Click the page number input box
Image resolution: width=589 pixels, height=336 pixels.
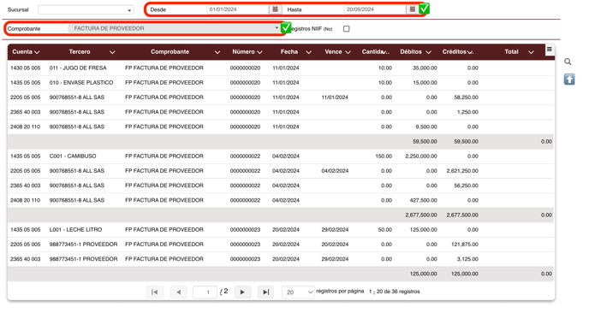point(205,292)
